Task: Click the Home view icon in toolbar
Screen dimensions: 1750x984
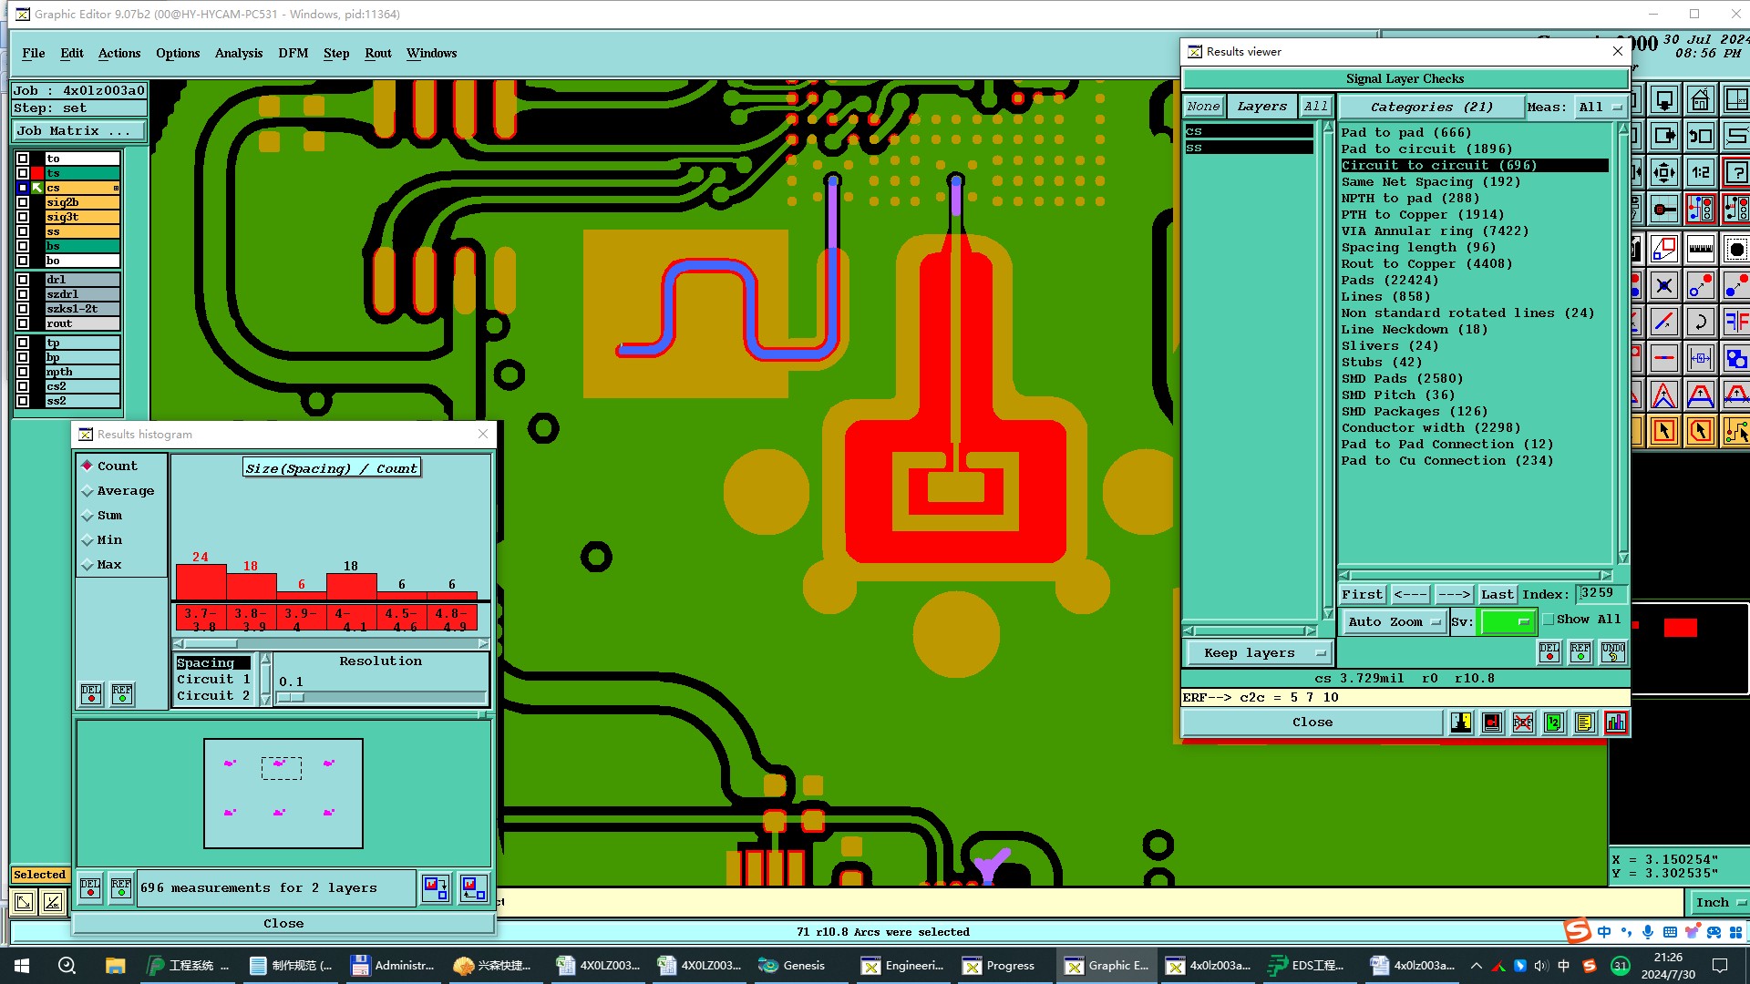Action: (x=1700, y=100)
